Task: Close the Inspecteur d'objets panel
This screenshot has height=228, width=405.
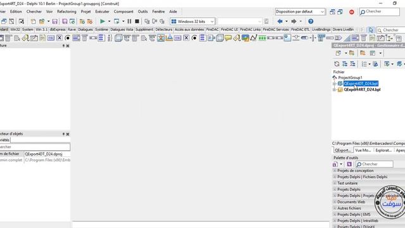Action: point(68,134)
